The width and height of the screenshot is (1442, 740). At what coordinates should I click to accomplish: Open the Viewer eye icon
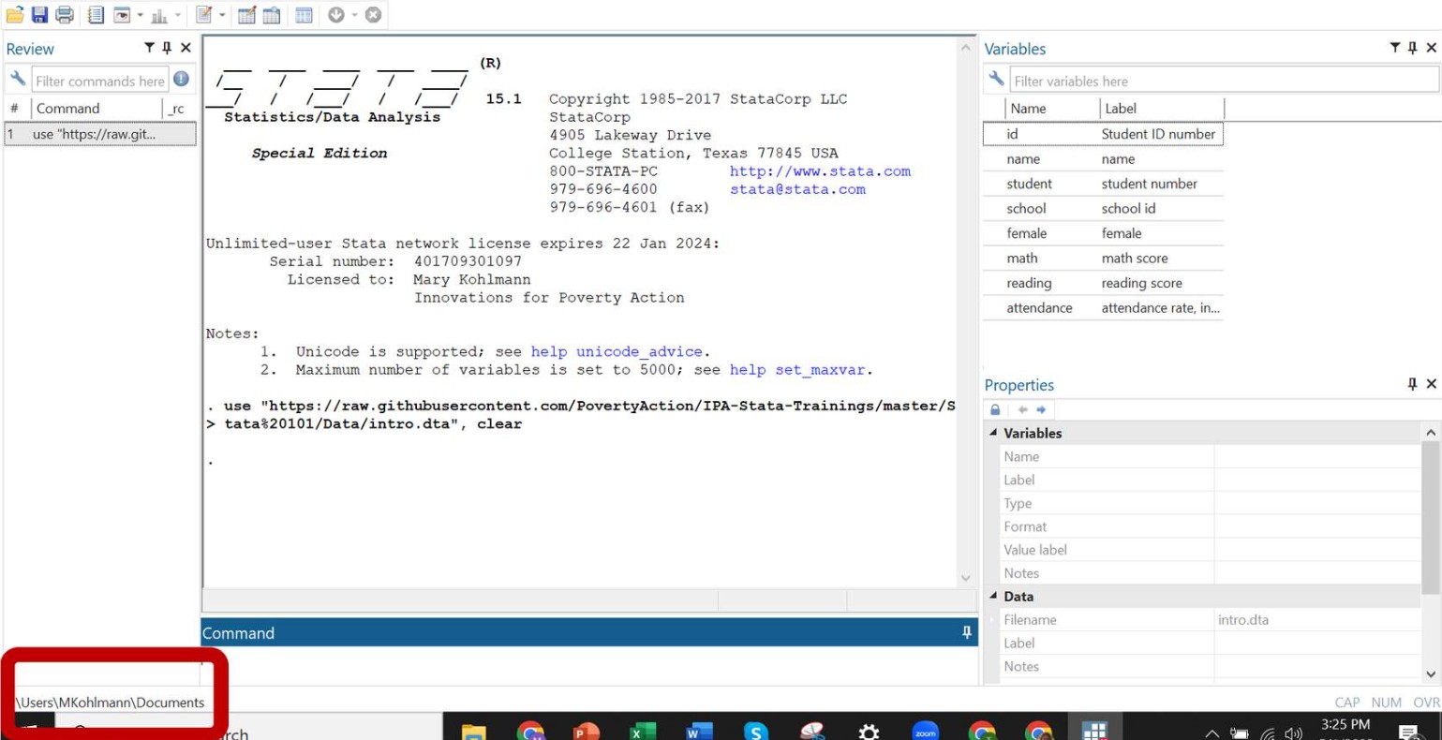pos(122,15)
